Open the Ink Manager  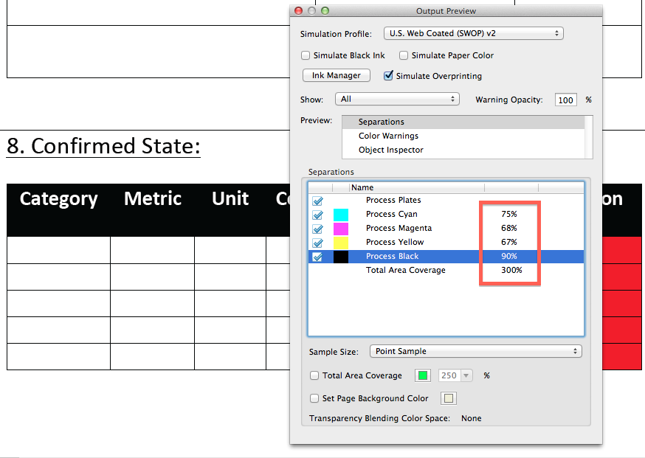point(336,74)
